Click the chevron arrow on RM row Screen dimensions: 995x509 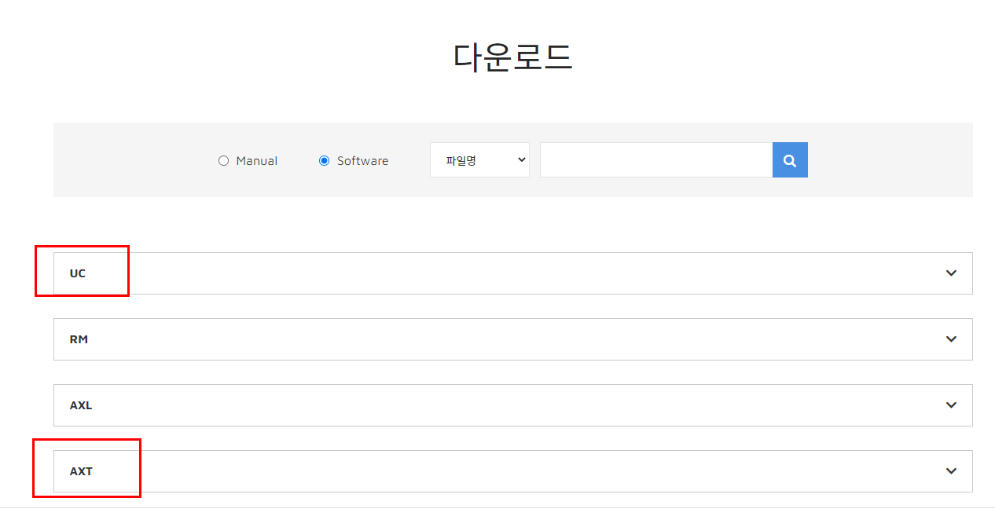coord(951,339)
